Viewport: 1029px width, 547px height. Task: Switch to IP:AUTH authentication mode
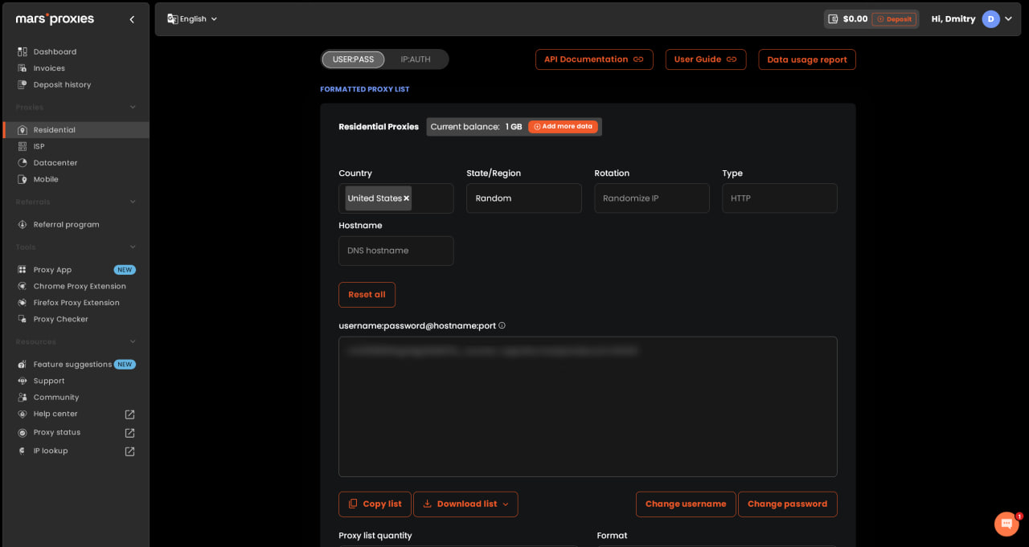416,59
